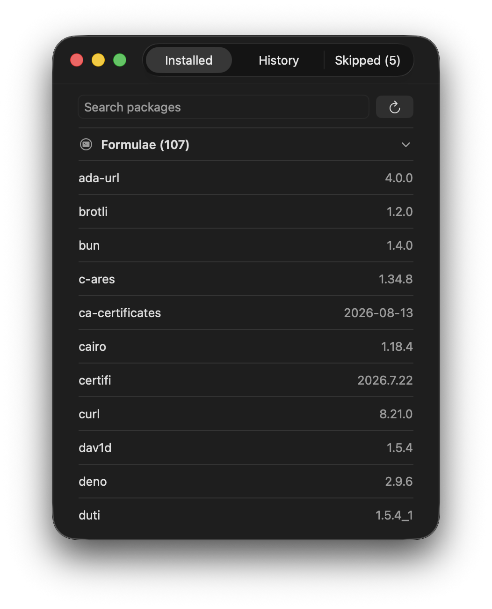Viewport: 492px width, 609px height.
Task: Select the curl package
Action: [246, 414]
